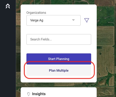Click the empty dark sidebar area below the logo
The width and height of the screenshot is (116, 97).
[8, 53]
